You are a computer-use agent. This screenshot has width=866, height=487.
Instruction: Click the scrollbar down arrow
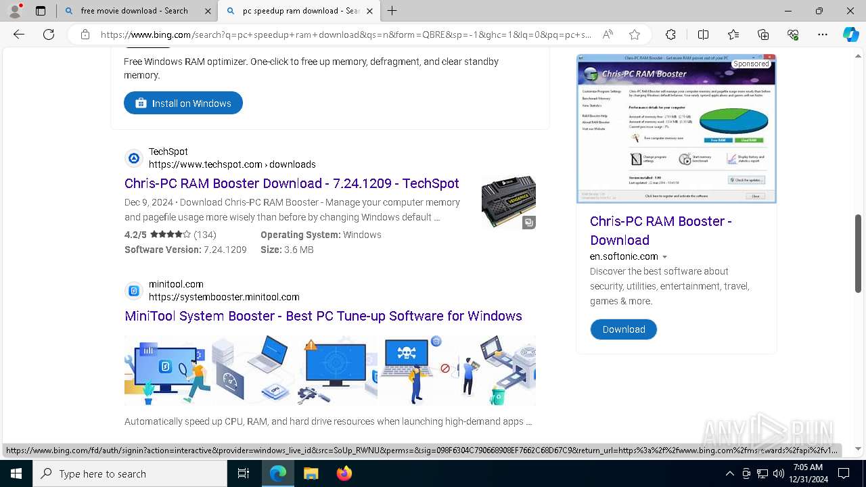[x=859, y=448]
